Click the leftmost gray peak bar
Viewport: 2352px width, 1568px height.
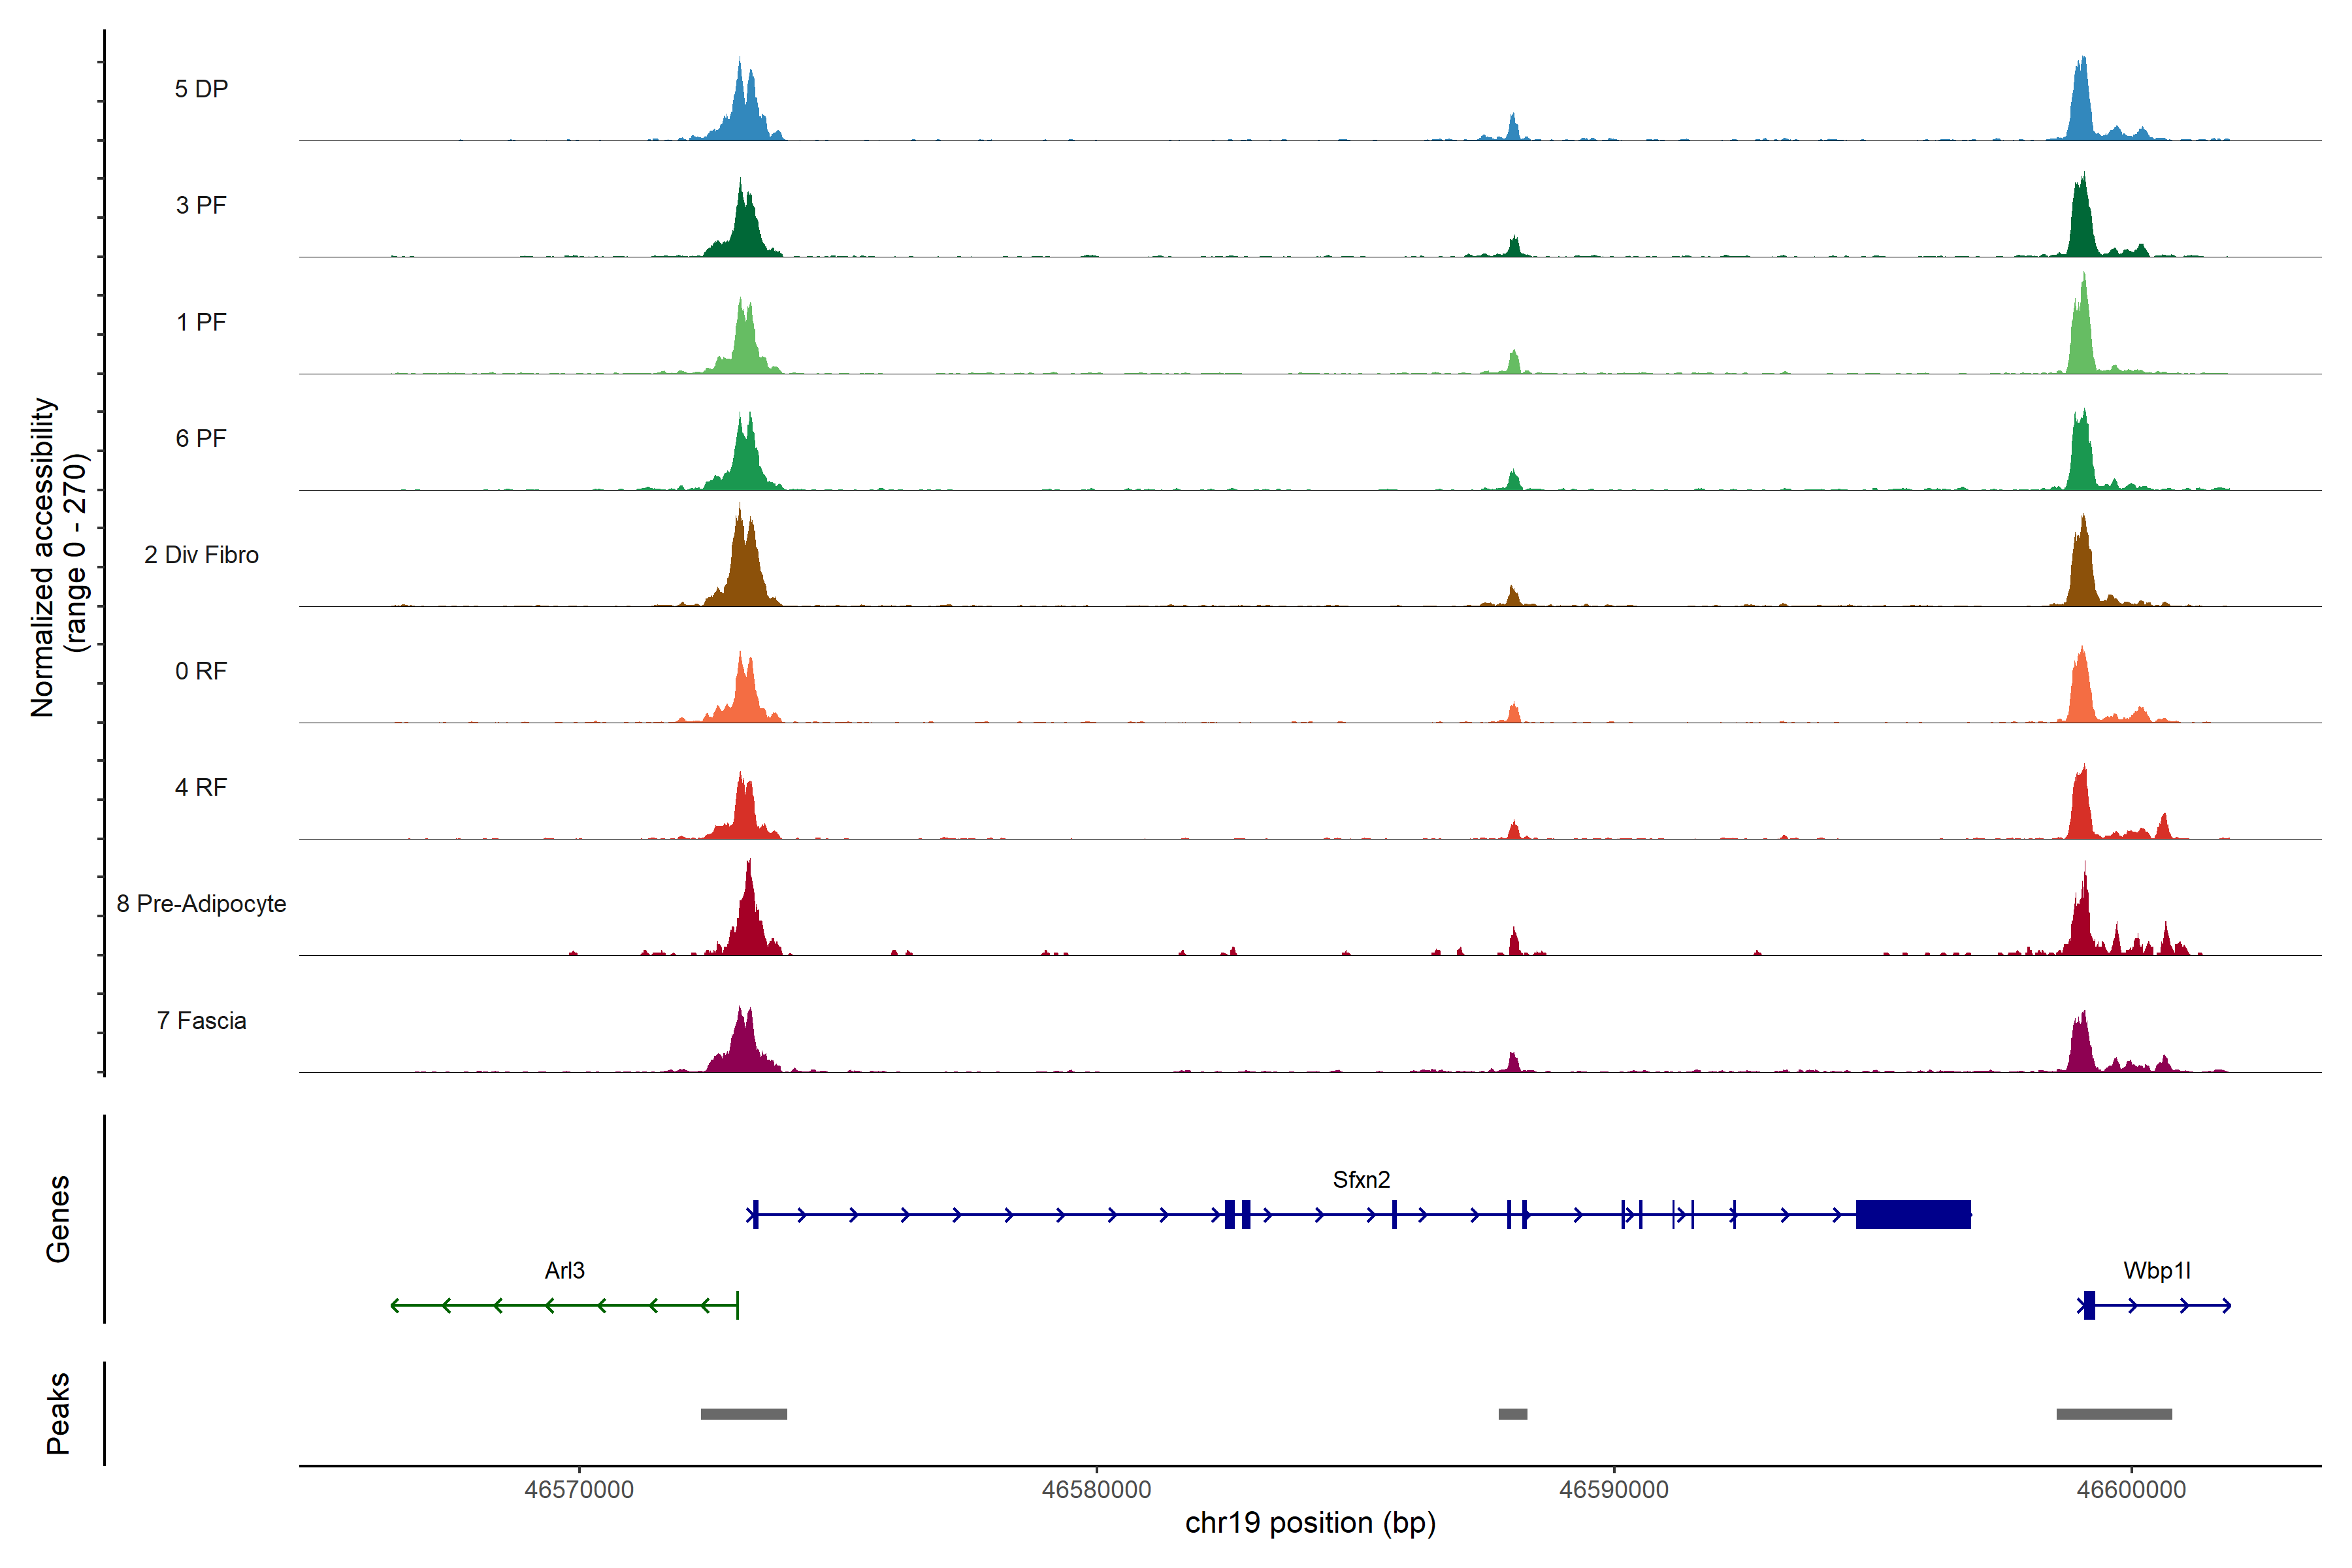click(x=744, y=1414)
